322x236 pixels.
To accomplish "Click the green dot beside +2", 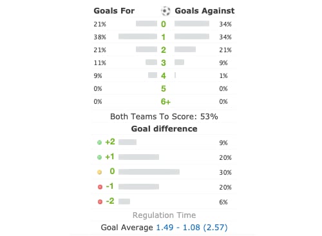I will [x=99, y=143].
